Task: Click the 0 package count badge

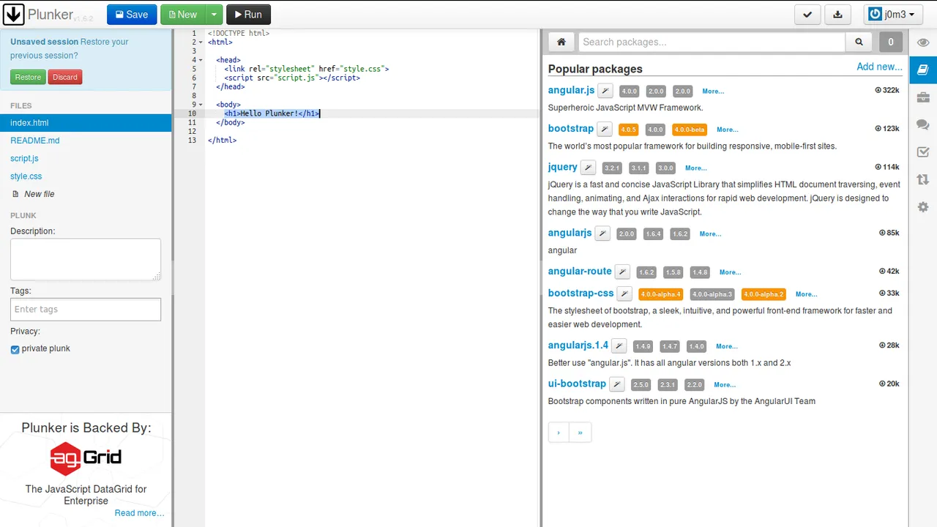Action: pyautogui.click(x=891, y=42)
